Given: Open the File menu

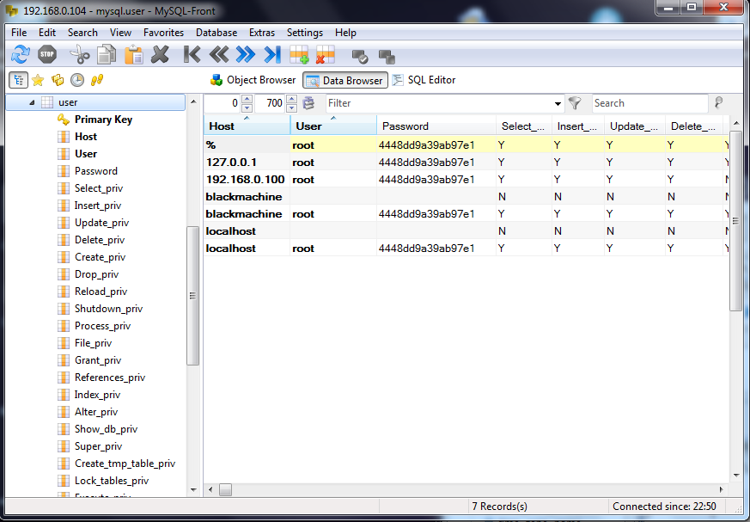Looking at the screenshot, I should pyautogui.click(x=19, y=33).
